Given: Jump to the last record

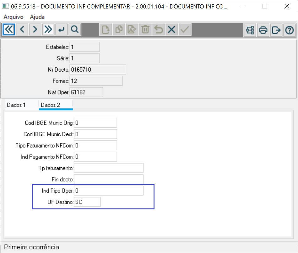Looking at the screenshot, I should pos(48,30).
